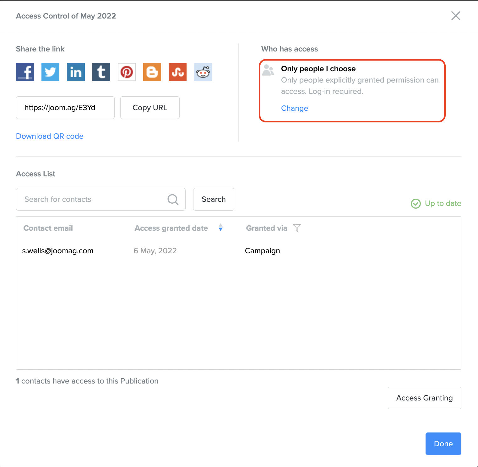Click the StumbleUpon share icon
This screenshot has height=467, width=478.
(177, 72)
